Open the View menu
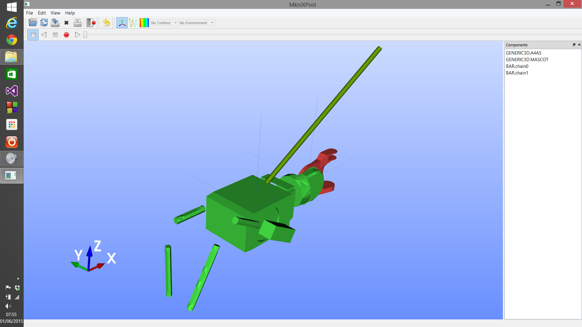 pos(55,13)
